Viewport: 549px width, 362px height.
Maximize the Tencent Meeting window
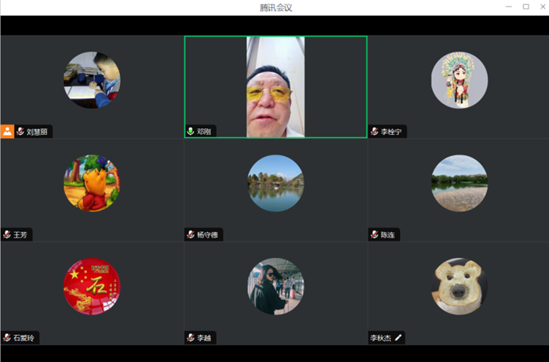point(525,7)
